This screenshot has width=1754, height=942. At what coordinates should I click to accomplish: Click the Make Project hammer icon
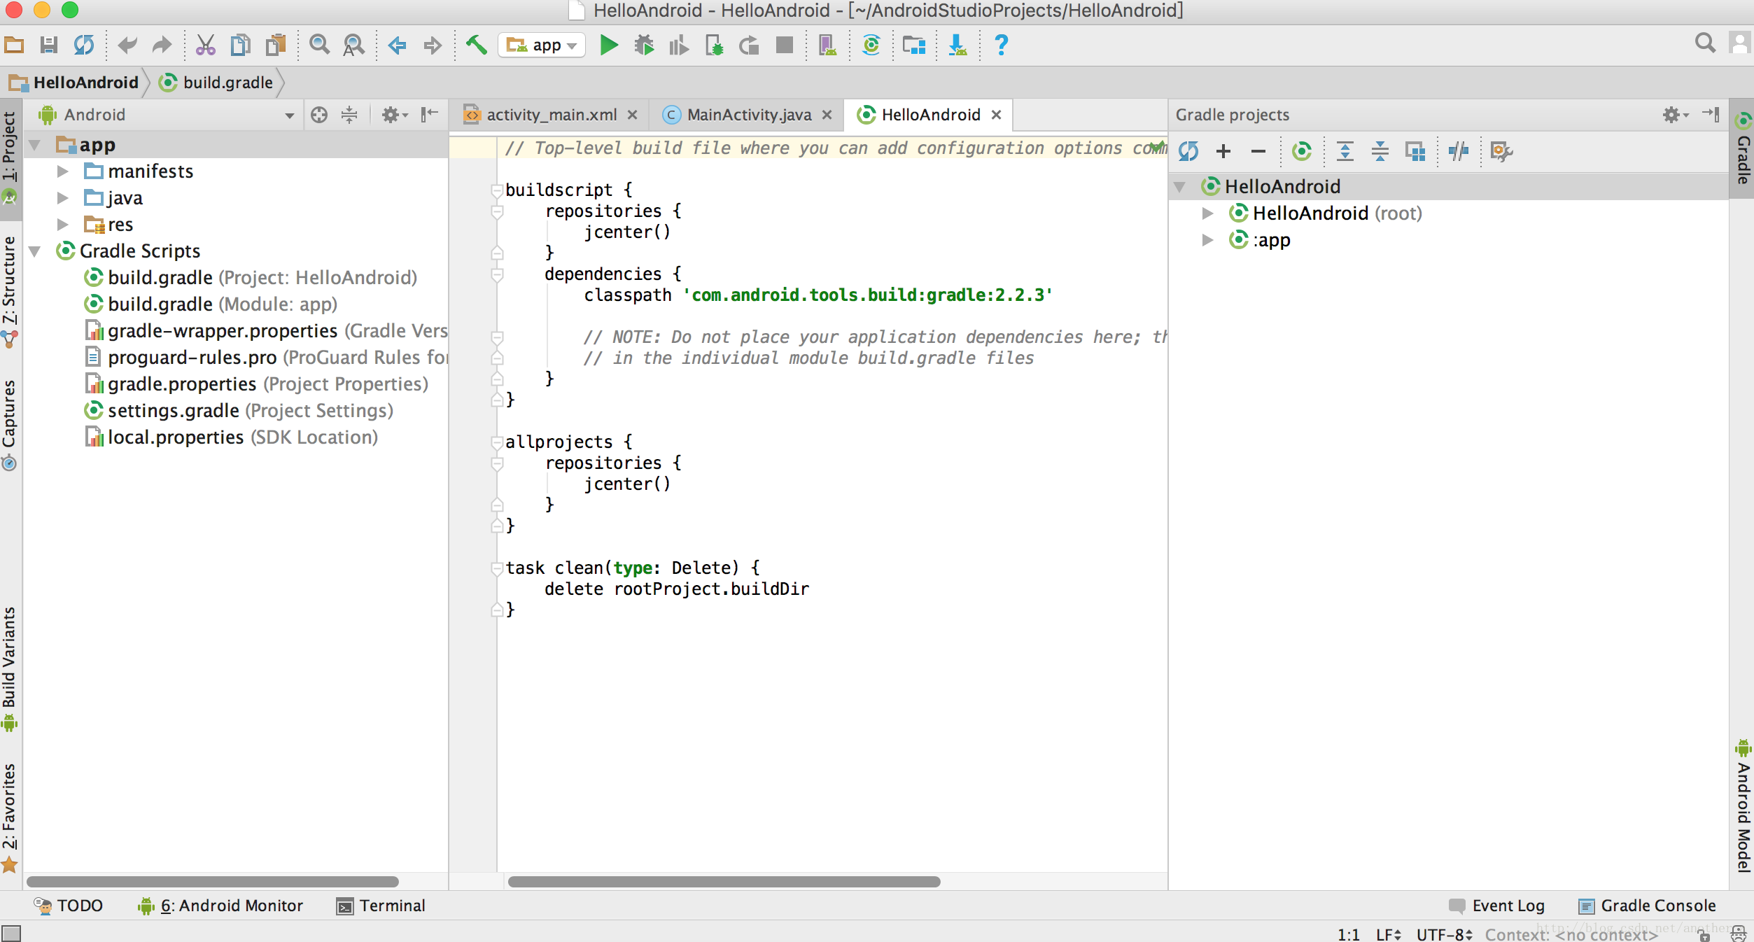pyautogui.click(x=477, y=45)
